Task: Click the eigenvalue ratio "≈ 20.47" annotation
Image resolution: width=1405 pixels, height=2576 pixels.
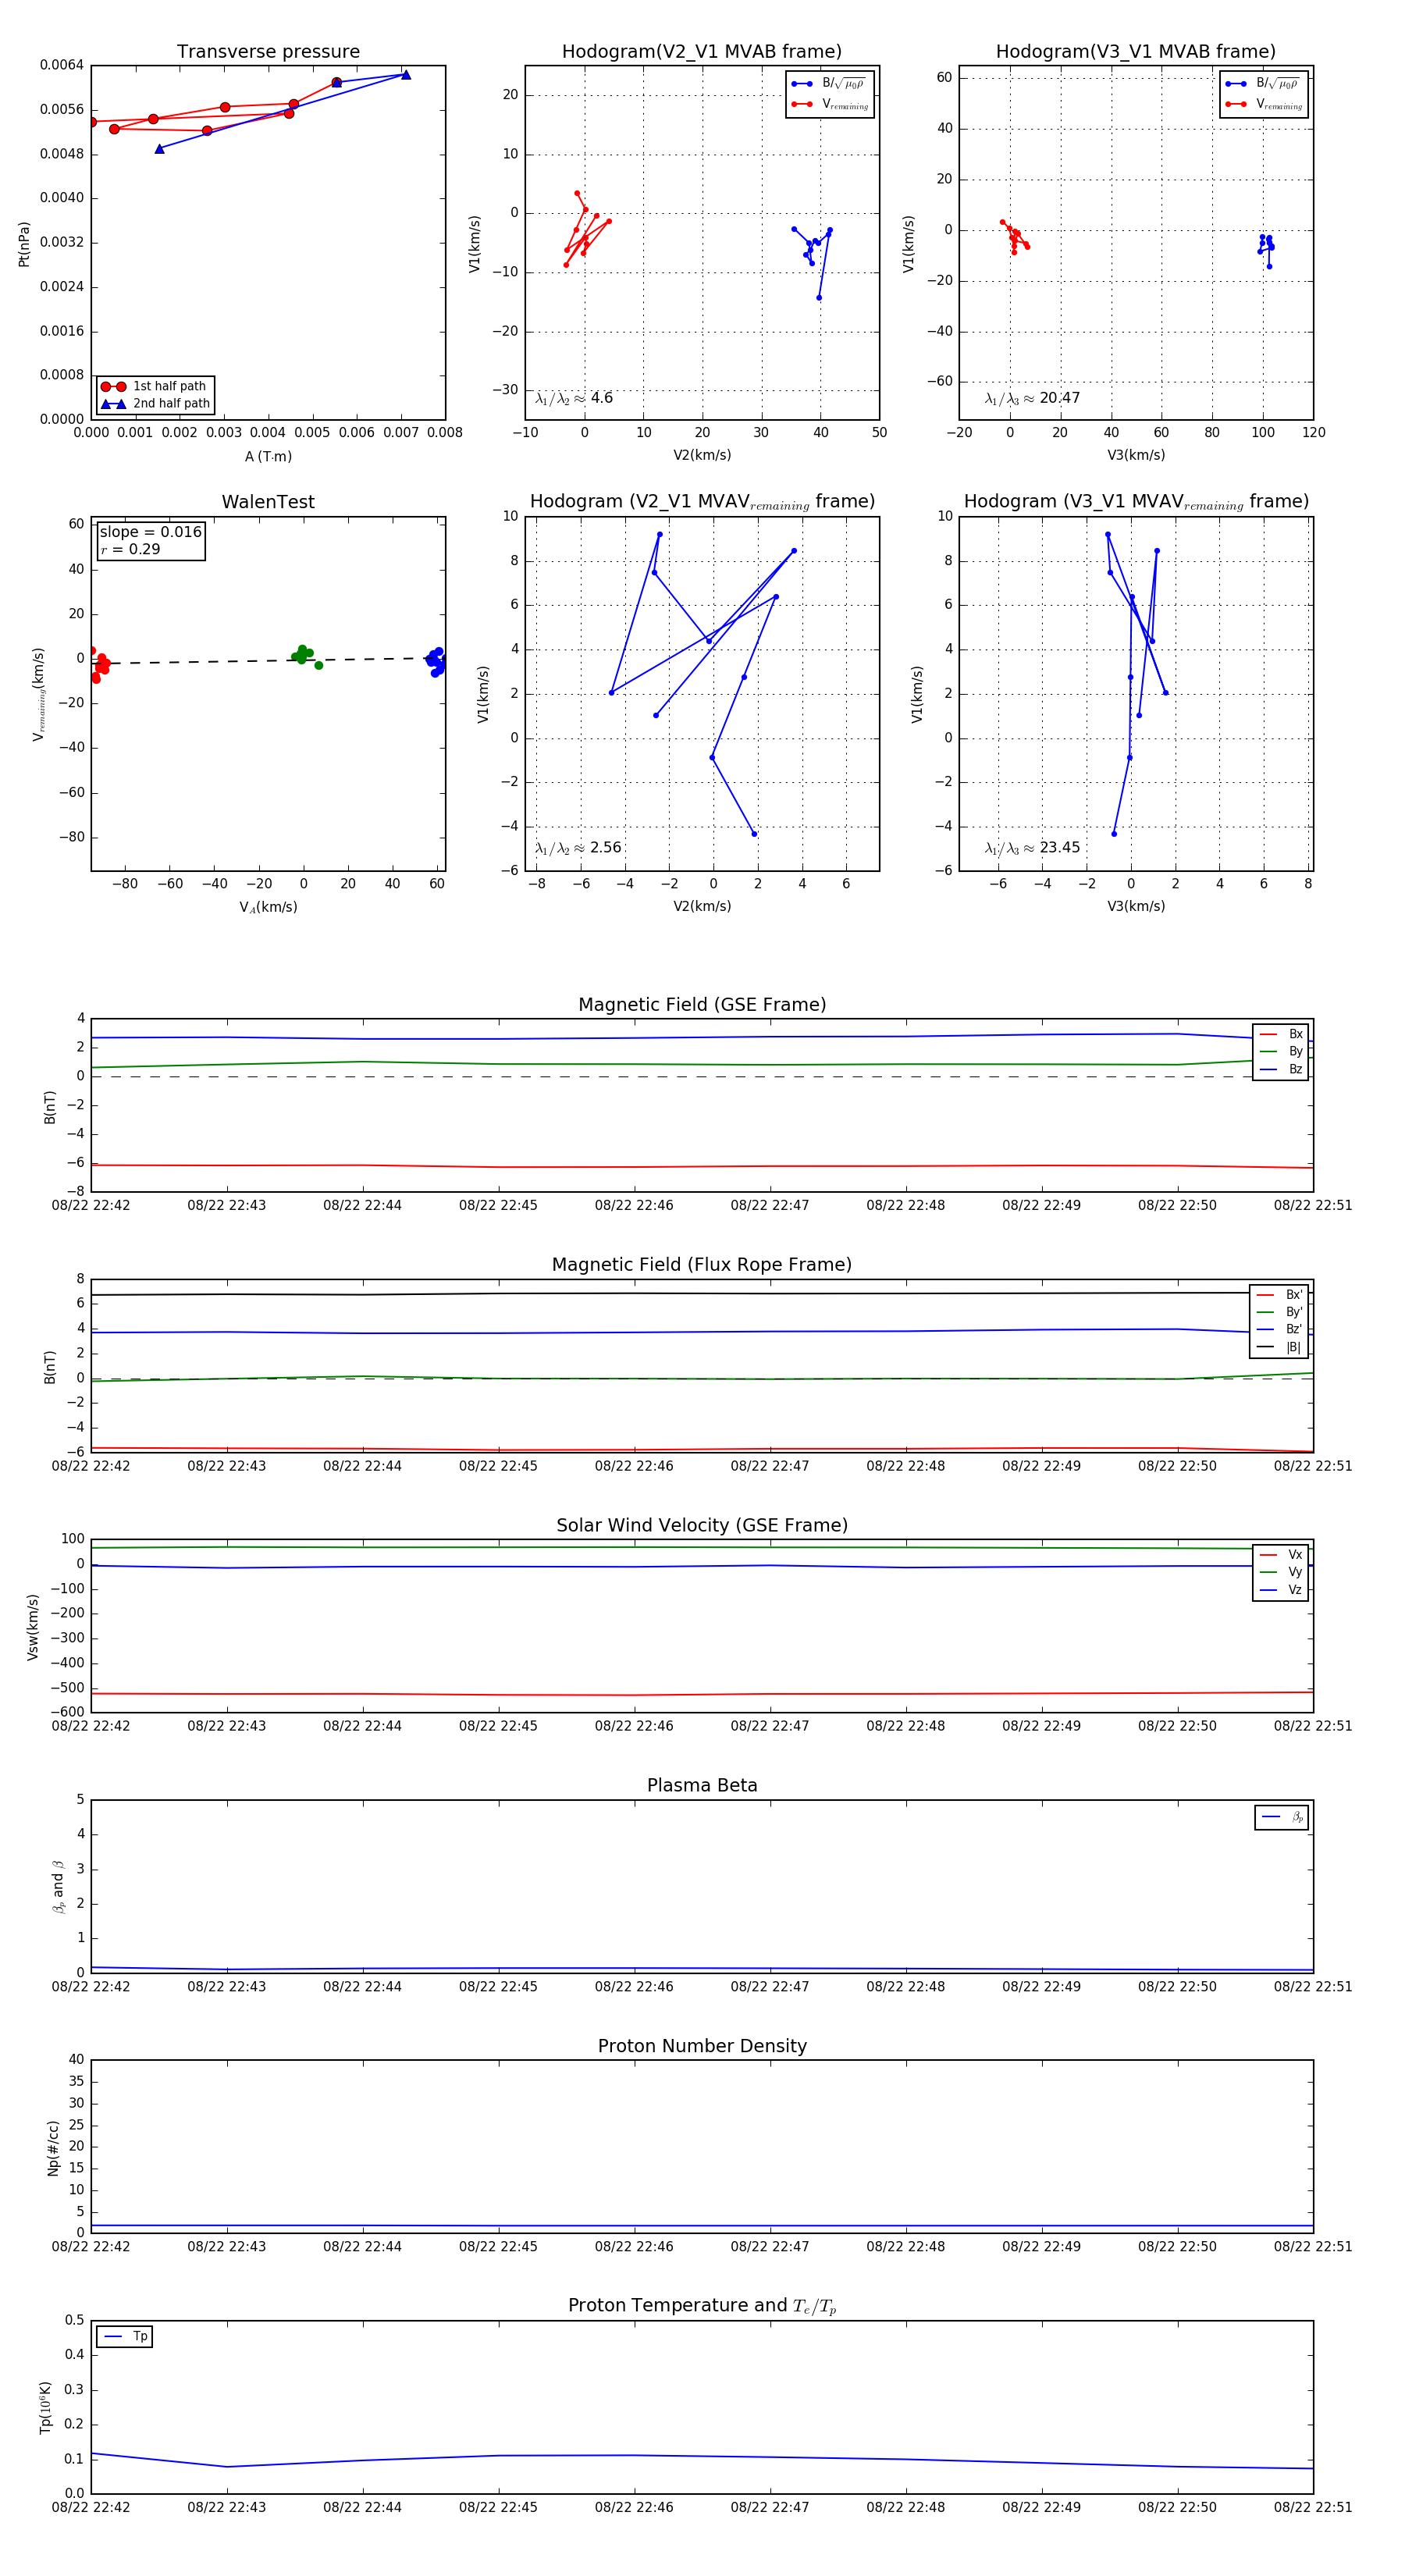Action: [1032, 398]
